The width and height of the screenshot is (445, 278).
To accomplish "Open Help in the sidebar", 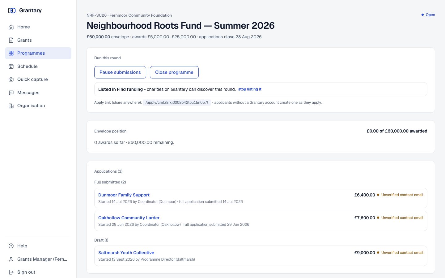I will click(x=38, y=246).
